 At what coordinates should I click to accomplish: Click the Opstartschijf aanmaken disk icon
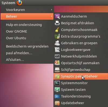(57, 63)
